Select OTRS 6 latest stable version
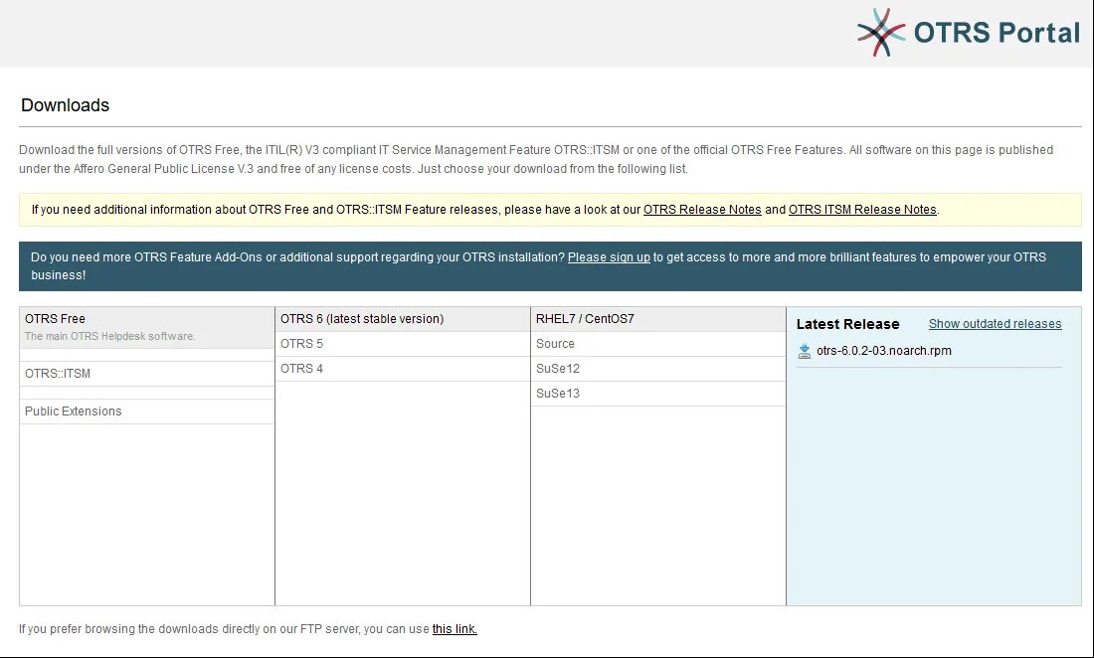The image size is (1094, 658). tap(361, 318)
